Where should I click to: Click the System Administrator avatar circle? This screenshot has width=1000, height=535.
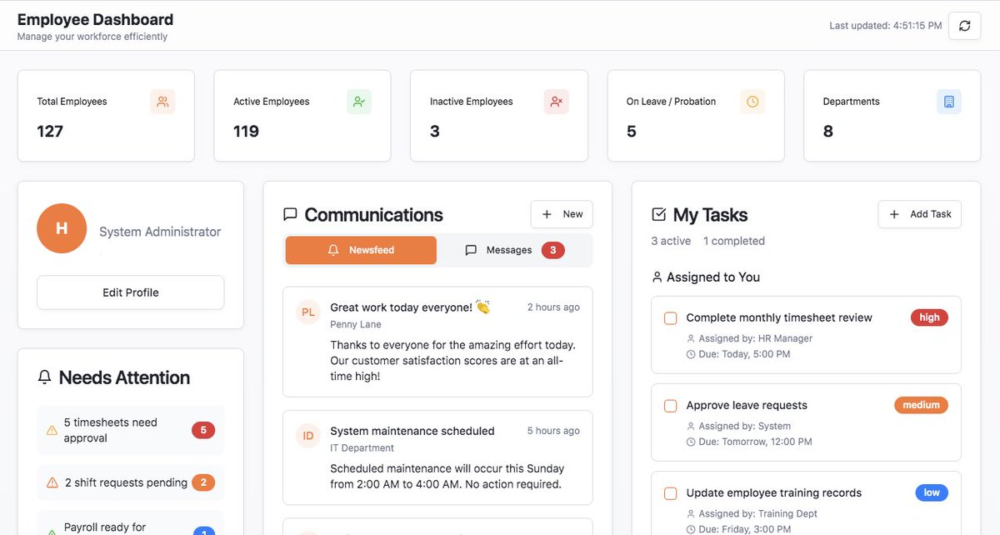click(x=61, y=227)
